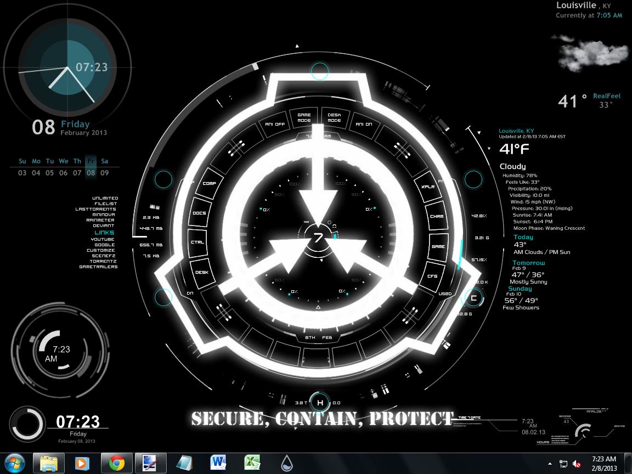Screen dimensions: 632x474
Task: Switch to GAME MODE on the HUD
Action: click(x=304, y=118)
